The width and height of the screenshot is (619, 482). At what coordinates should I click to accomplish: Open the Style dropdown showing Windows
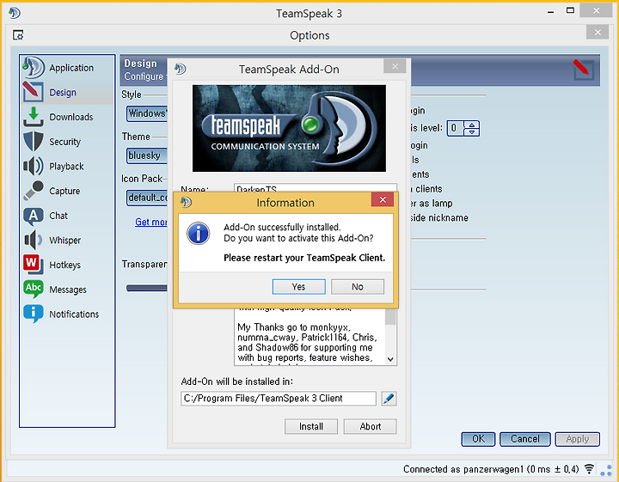[x=147, y=113]
